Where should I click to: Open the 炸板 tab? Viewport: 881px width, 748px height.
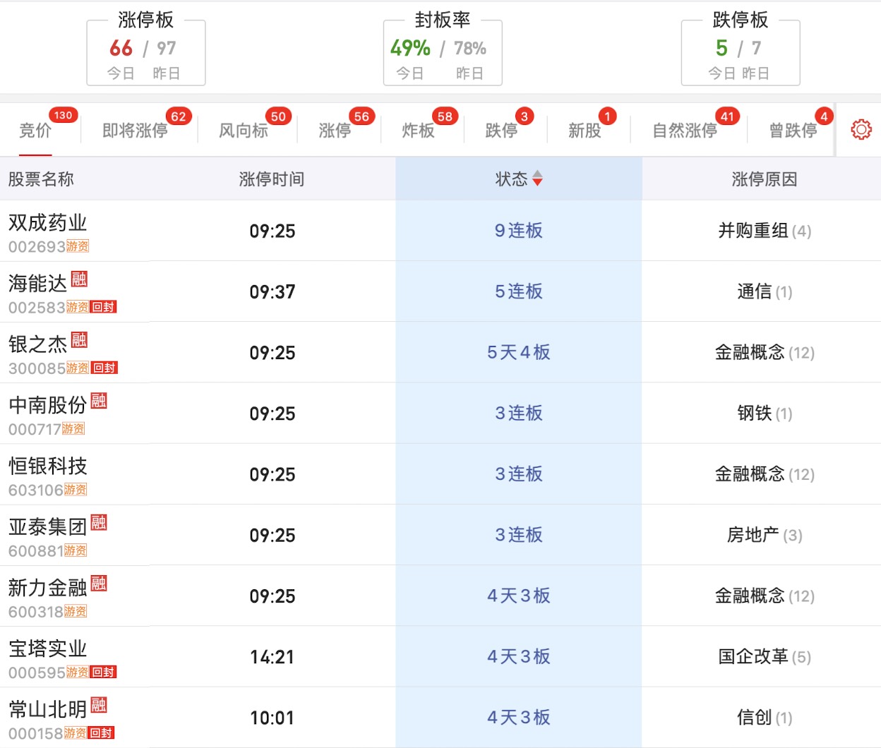[418, 131]
